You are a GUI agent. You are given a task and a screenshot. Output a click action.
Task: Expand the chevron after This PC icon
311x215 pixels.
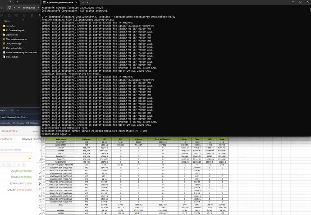(14, 8)
